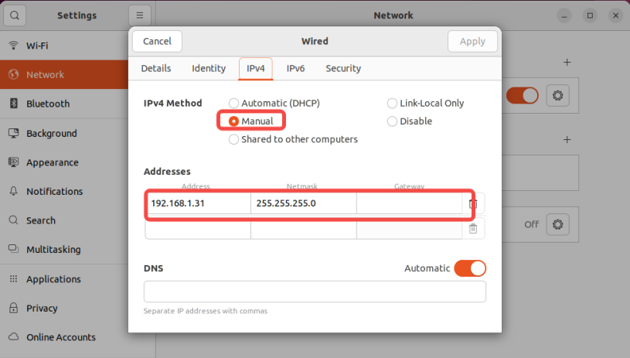The height and width of the screenshot is (358, 630).
Task: Delete the 192.168.1.31 address row
Action: pyautogui.click(x=473, y=204)
